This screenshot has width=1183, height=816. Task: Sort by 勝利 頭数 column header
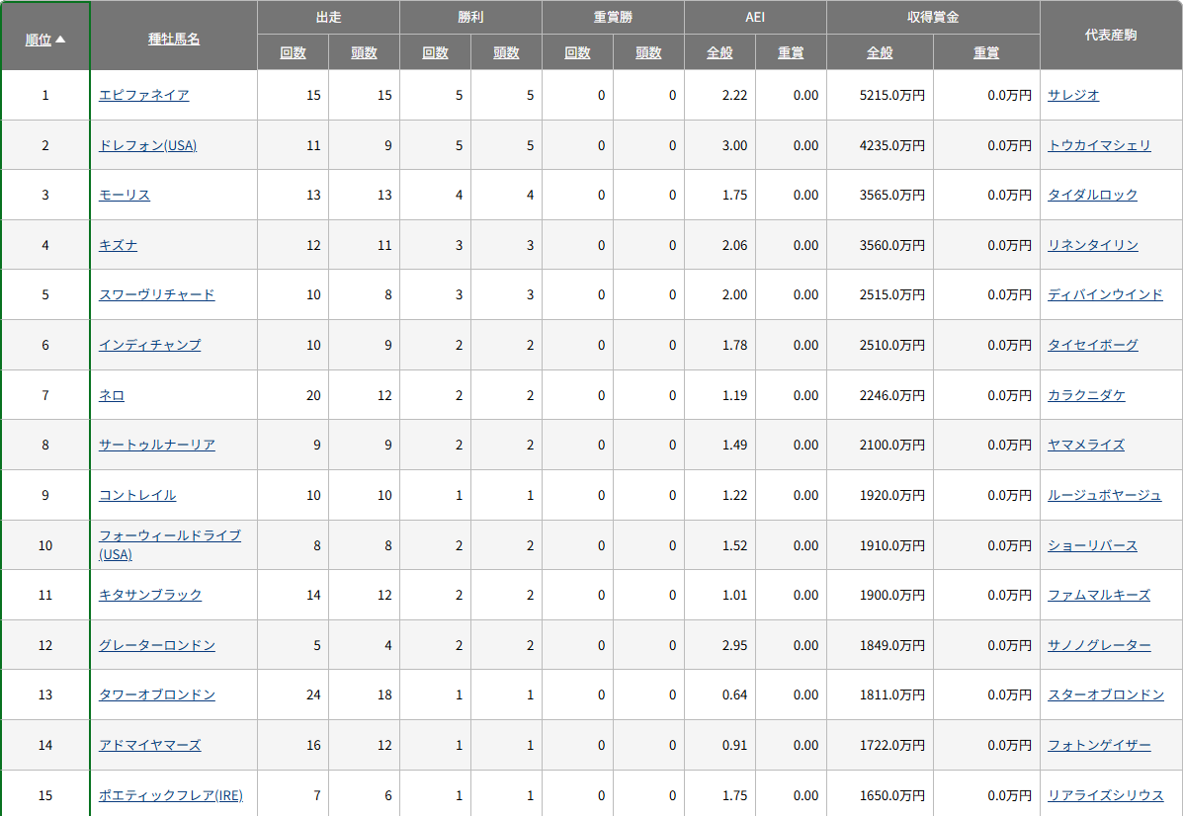click(x=506, y=52)
